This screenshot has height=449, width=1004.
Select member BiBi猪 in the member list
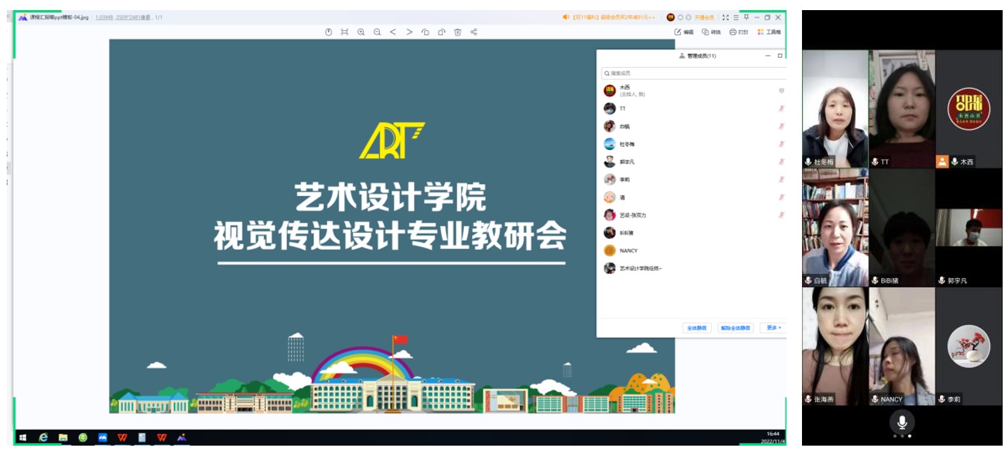pyautogui.click(x=693, y=233)
